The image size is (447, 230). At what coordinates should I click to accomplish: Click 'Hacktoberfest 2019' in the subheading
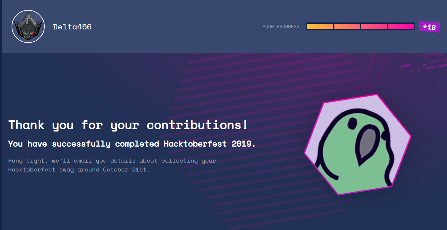click(209, 144)
